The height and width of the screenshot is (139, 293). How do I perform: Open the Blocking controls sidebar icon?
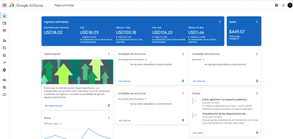tap(4, 48)
